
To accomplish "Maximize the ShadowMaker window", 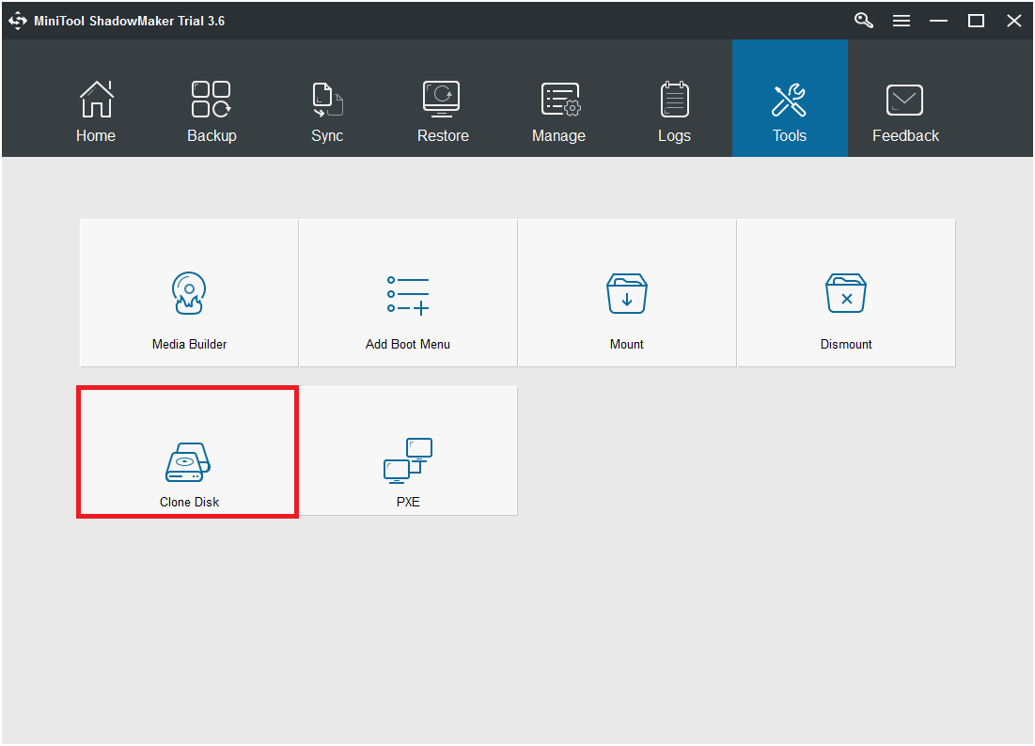I will pyautogui.click(x=976, y=21).
